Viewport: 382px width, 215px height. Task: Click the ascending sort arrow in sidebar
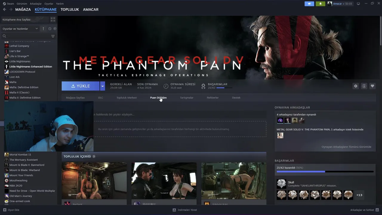pos(43,29)
